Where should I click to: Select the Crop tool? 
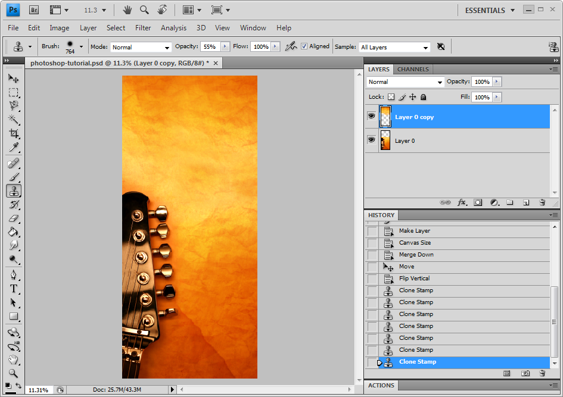click(x=13, y=133)
